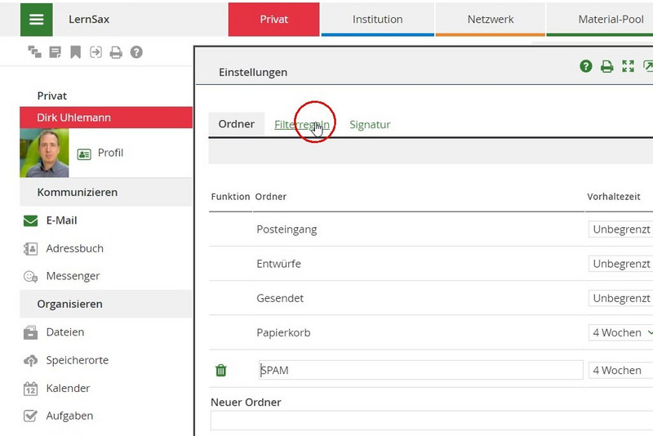Screen dimensions: 653x436
Task: Print settings using the green printer icon
Action: point(606,67)
